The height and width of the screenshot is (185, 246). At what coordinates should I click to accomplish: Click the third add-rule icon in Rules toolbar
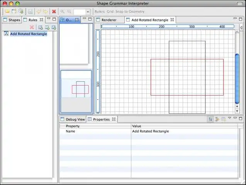point(54,27)
